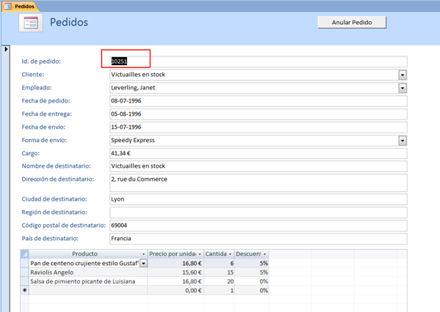Screen dimensions: 440x312
Task: Switch to the Pedidos document tab
Action: [23, 5]
